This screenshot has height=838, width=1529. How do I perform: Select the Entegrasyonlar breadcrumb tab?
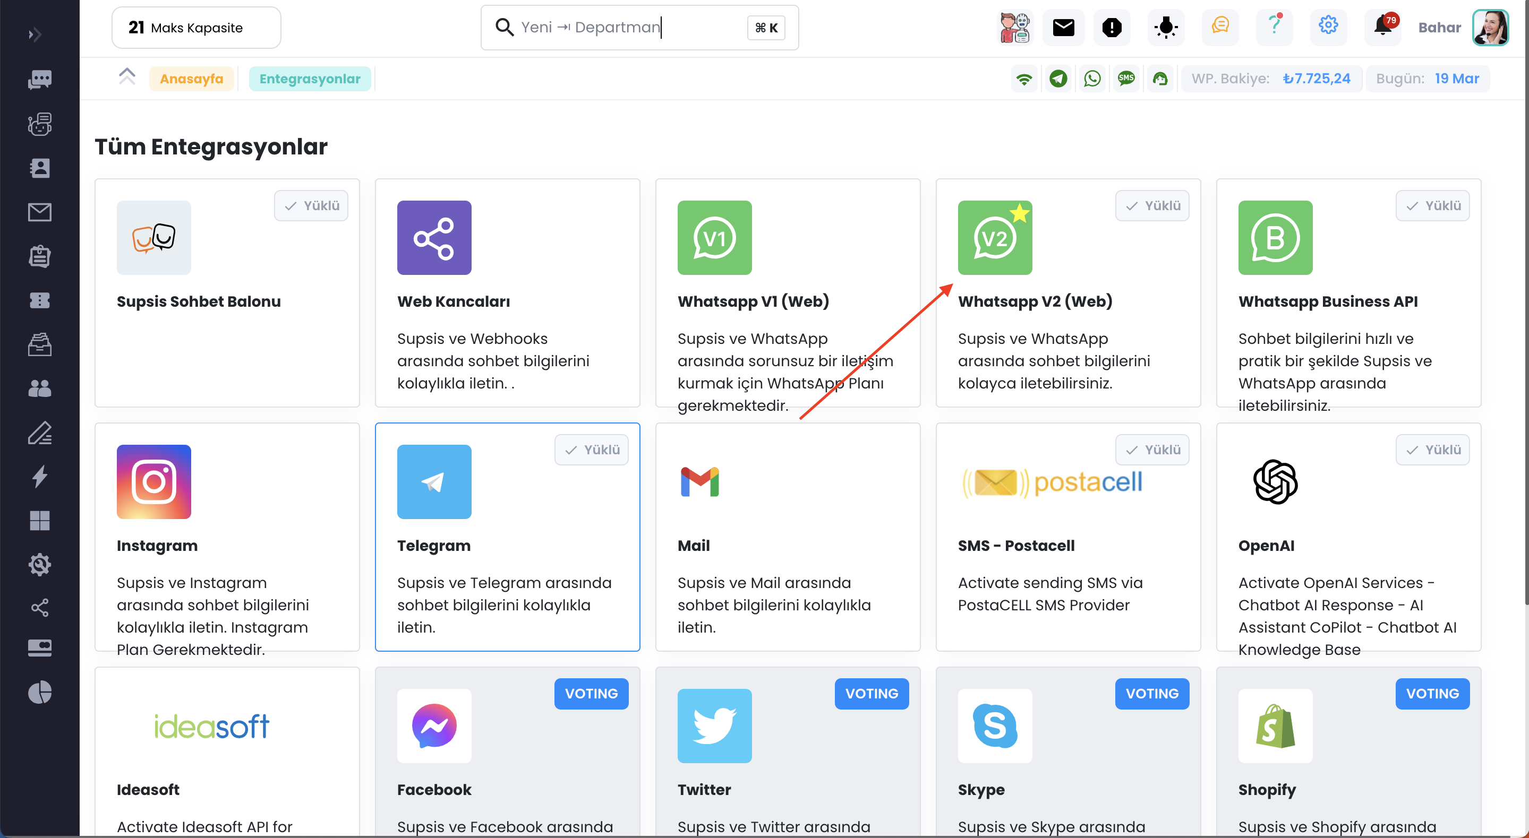(310, 79)
